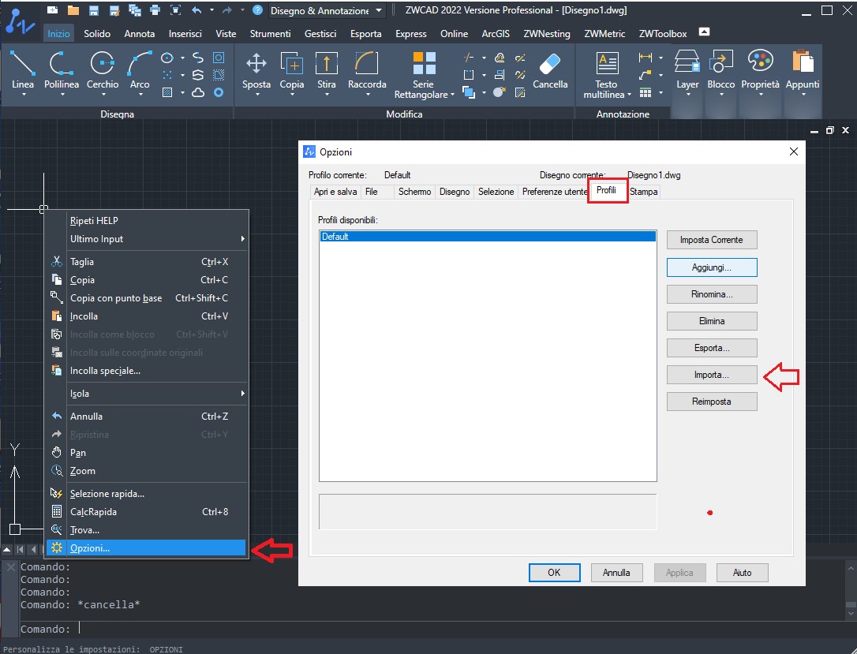
Task: Select the Cancella eraser tool
Action: (550, 70)
